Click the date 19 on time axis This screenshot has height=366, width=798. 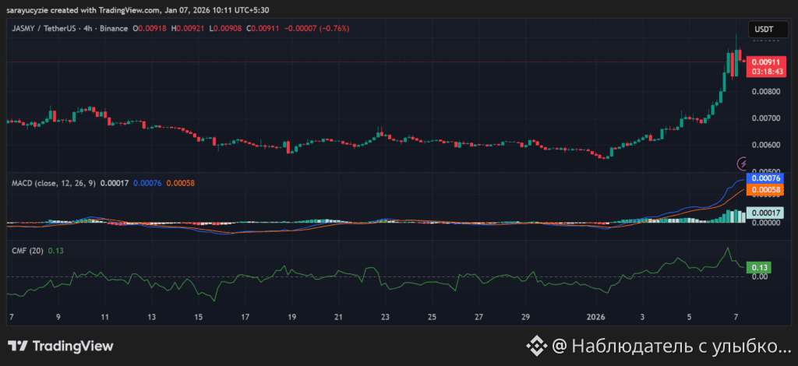click(x=291, y=317)
